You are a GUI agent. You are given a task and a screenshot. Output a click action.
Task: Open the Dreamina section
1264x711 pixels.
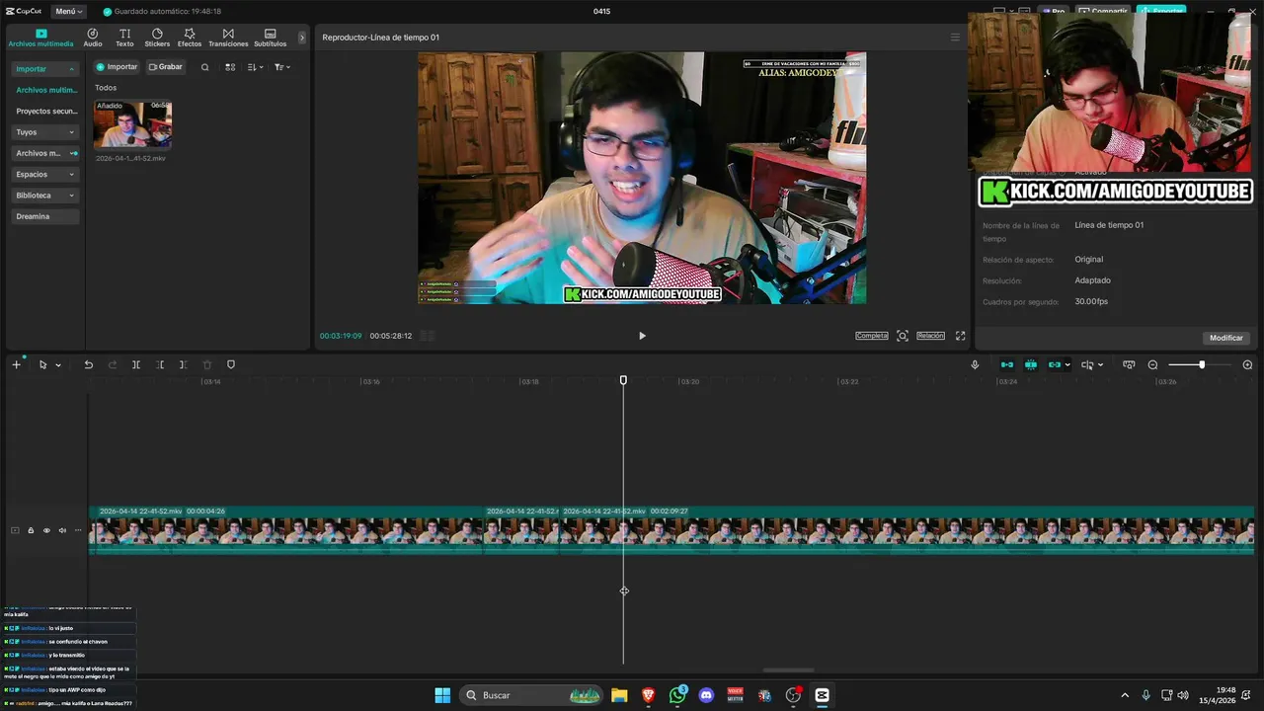tap(45, 216)
